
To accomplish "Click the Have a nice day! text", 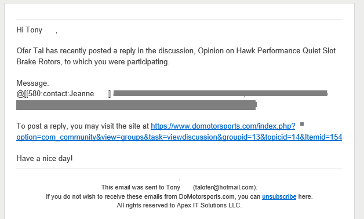I will [45, 158].
